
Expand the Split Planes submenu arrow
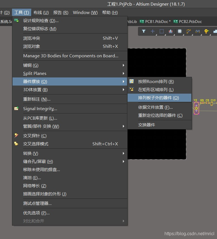[x=123, y=73]
